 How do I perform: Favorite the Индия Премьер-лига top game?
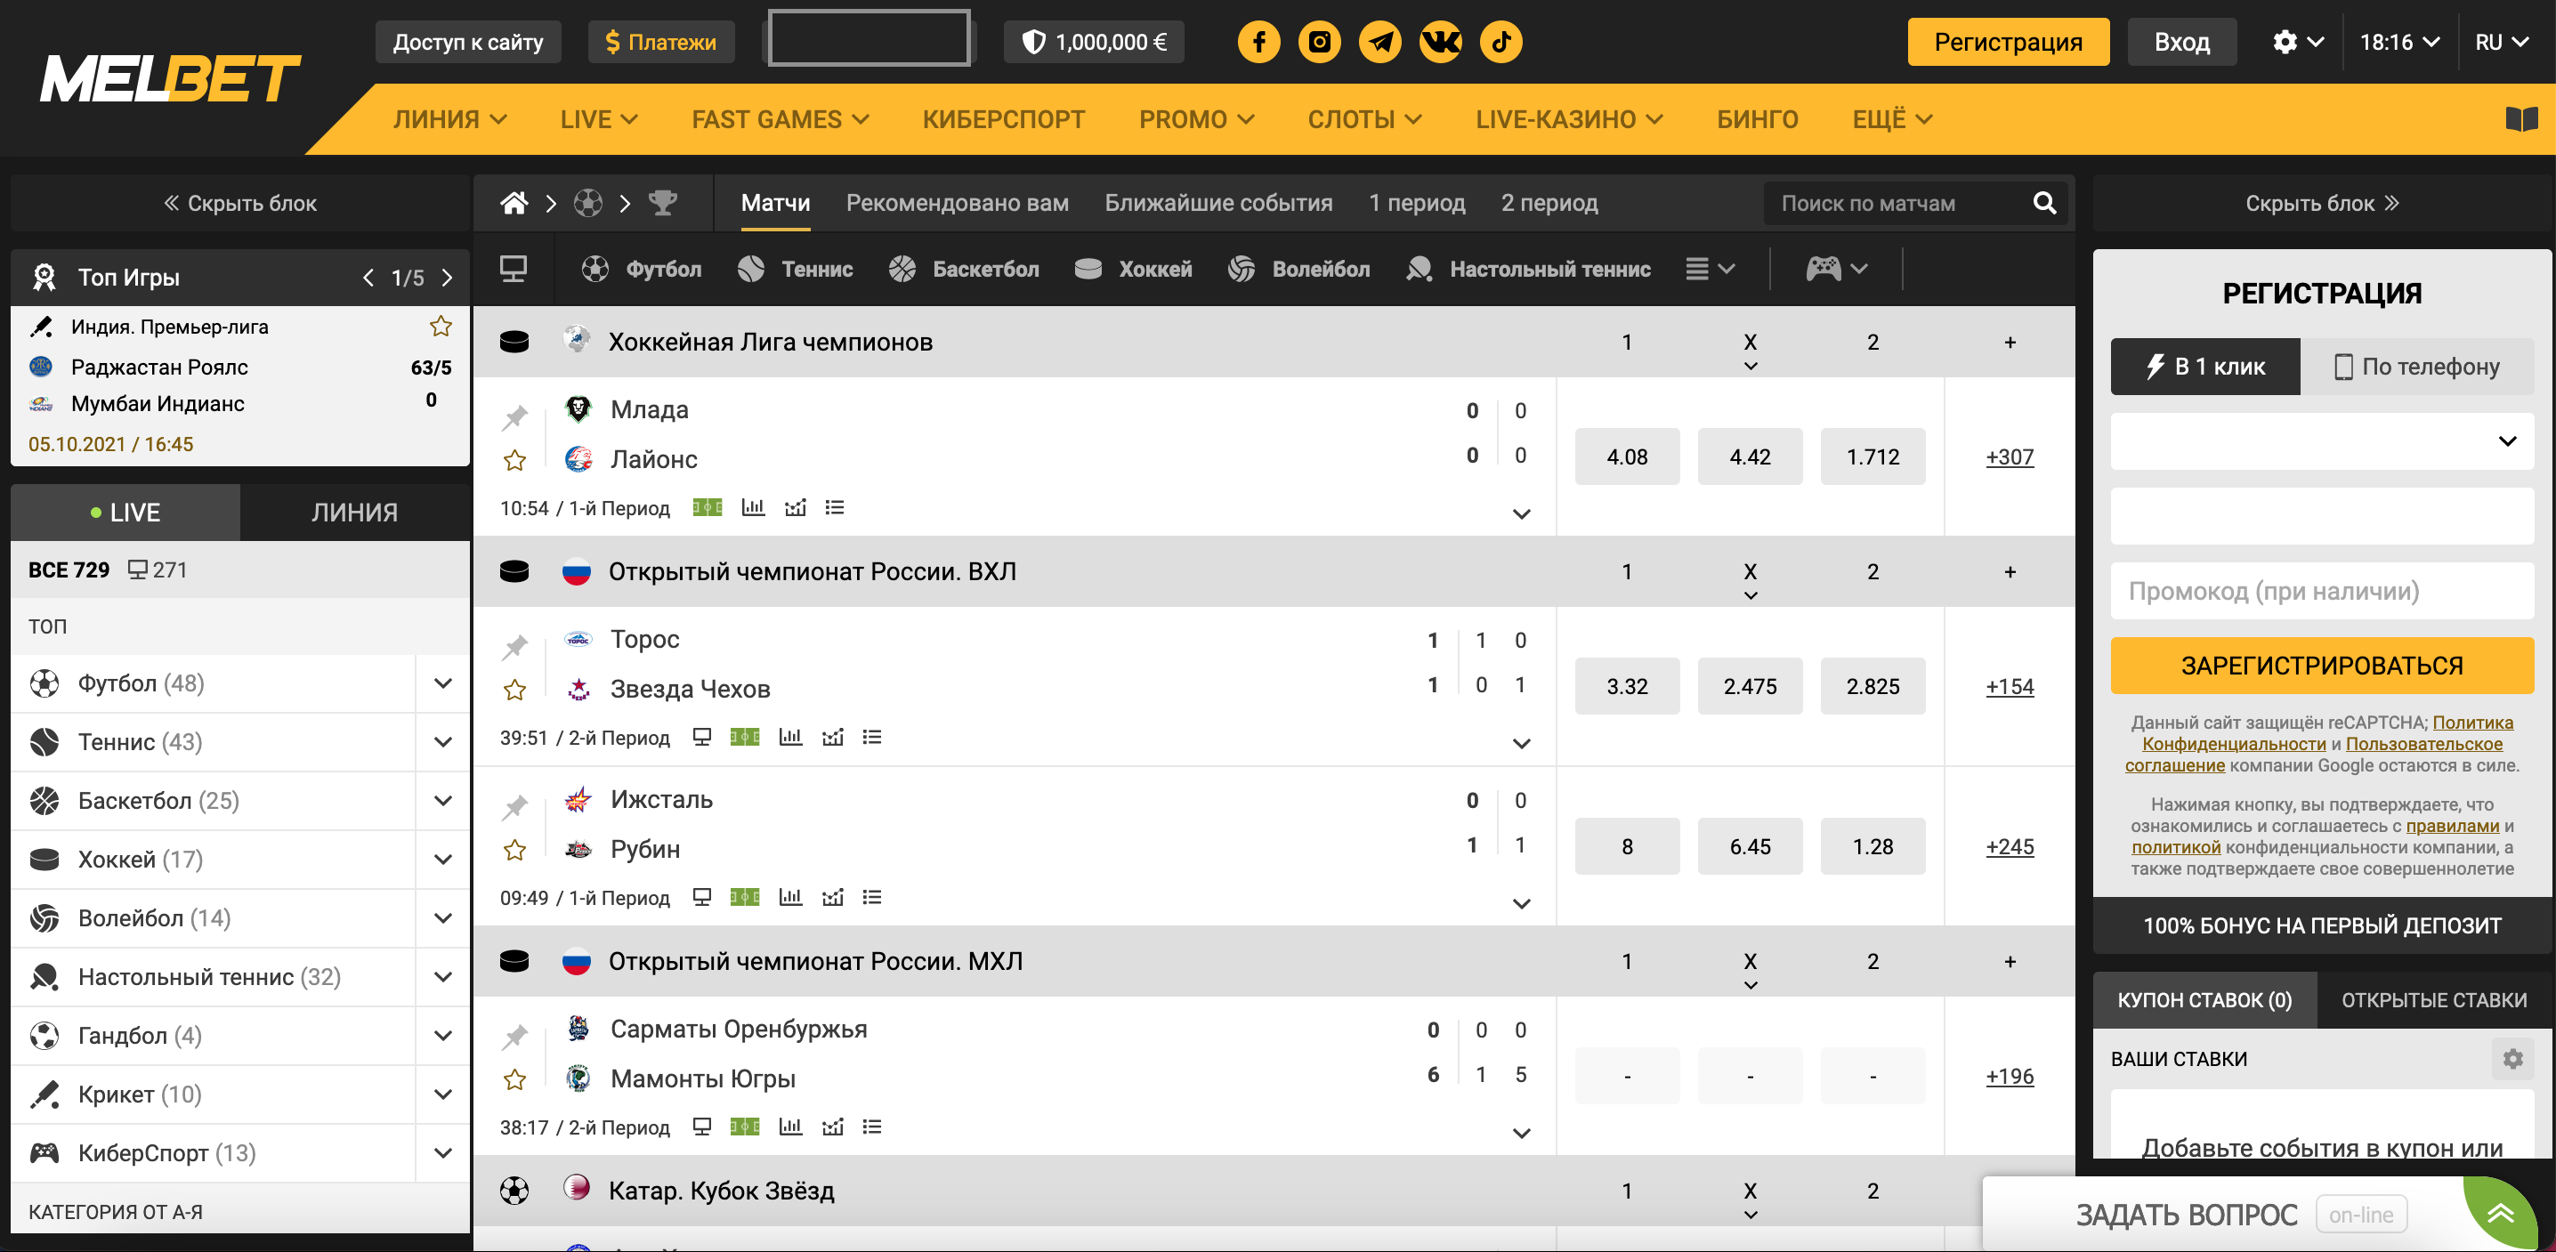click(x=441, y=327)
